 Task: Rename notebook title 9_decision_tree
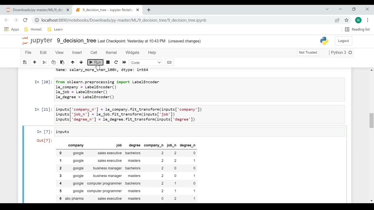(x=77, y=41)
